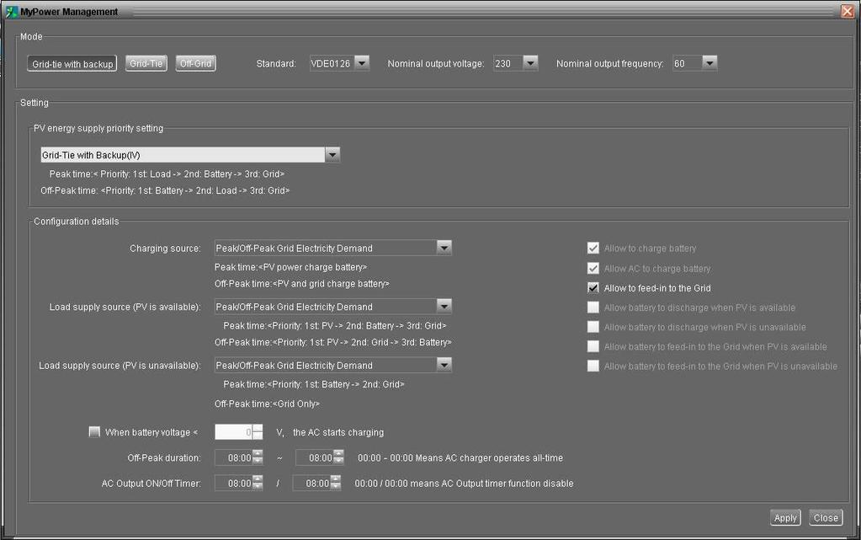Select Grid-tie with backup mode
Image resolution: width=861 pixels, height=540 pixels.
(x=72, y=64)
